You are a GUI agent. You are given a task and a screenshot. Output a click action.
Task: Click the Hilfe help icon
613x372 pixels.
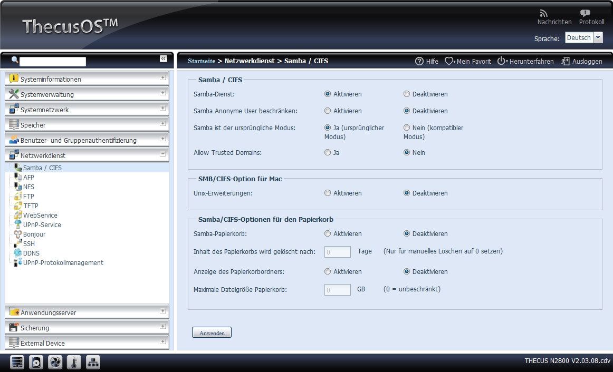point(420,61)
